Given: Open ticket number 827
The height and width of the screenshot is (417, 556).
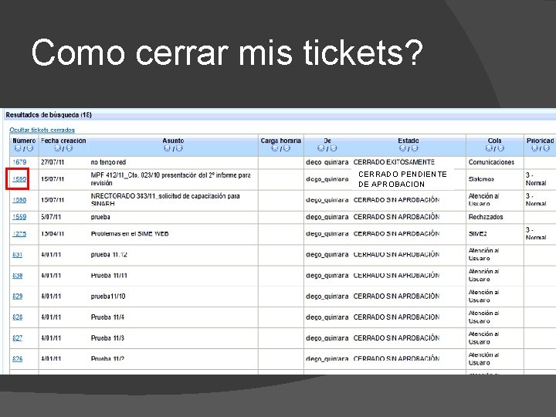Looking at the screenshot, I should click(x=17, y=338).
